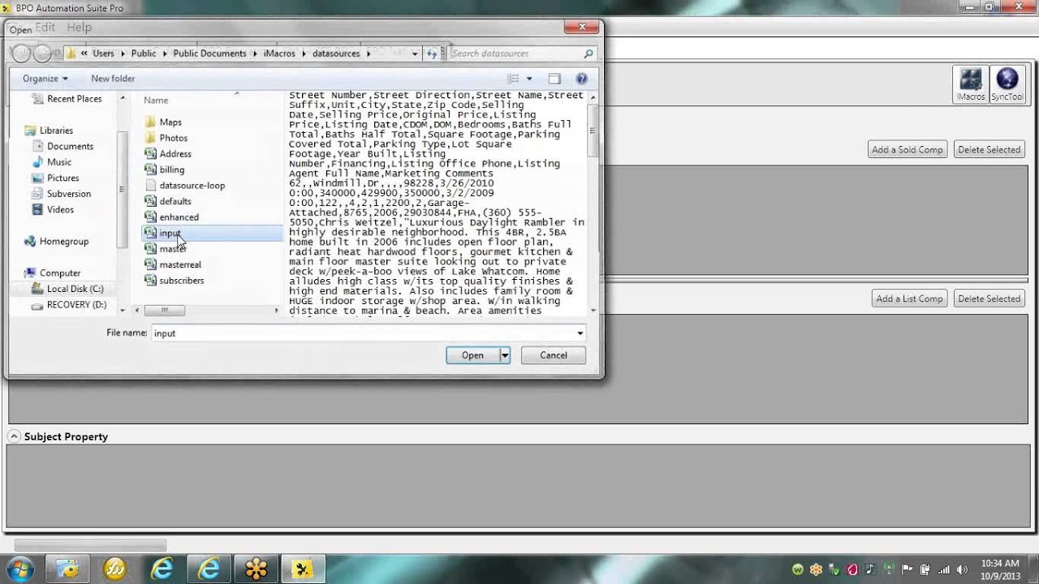Click Action Center flag icon
Screen dimensions: 1039x584
point(908,569)
